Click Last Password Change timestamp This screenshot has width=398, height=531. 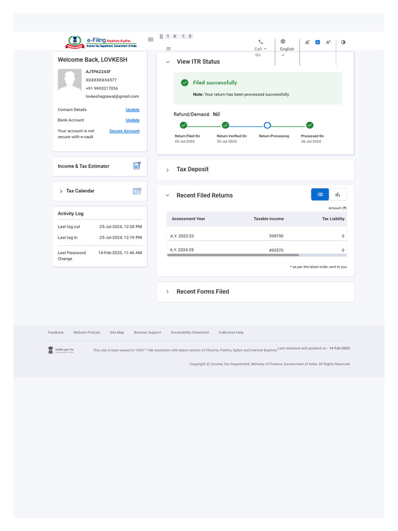[120, 253]
